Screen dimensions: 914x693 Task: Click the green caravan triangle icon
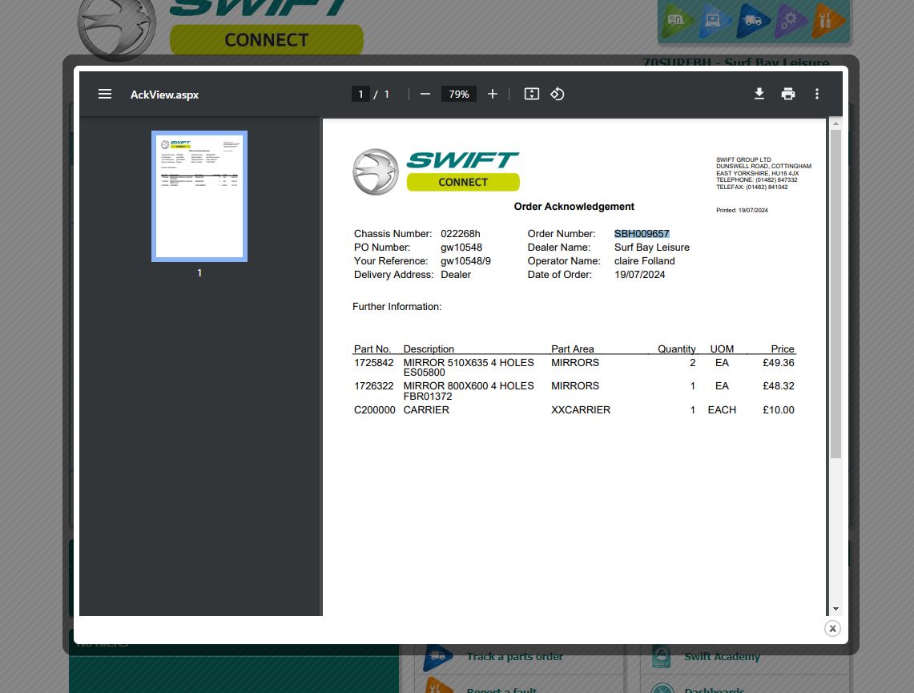pos(677,22)
